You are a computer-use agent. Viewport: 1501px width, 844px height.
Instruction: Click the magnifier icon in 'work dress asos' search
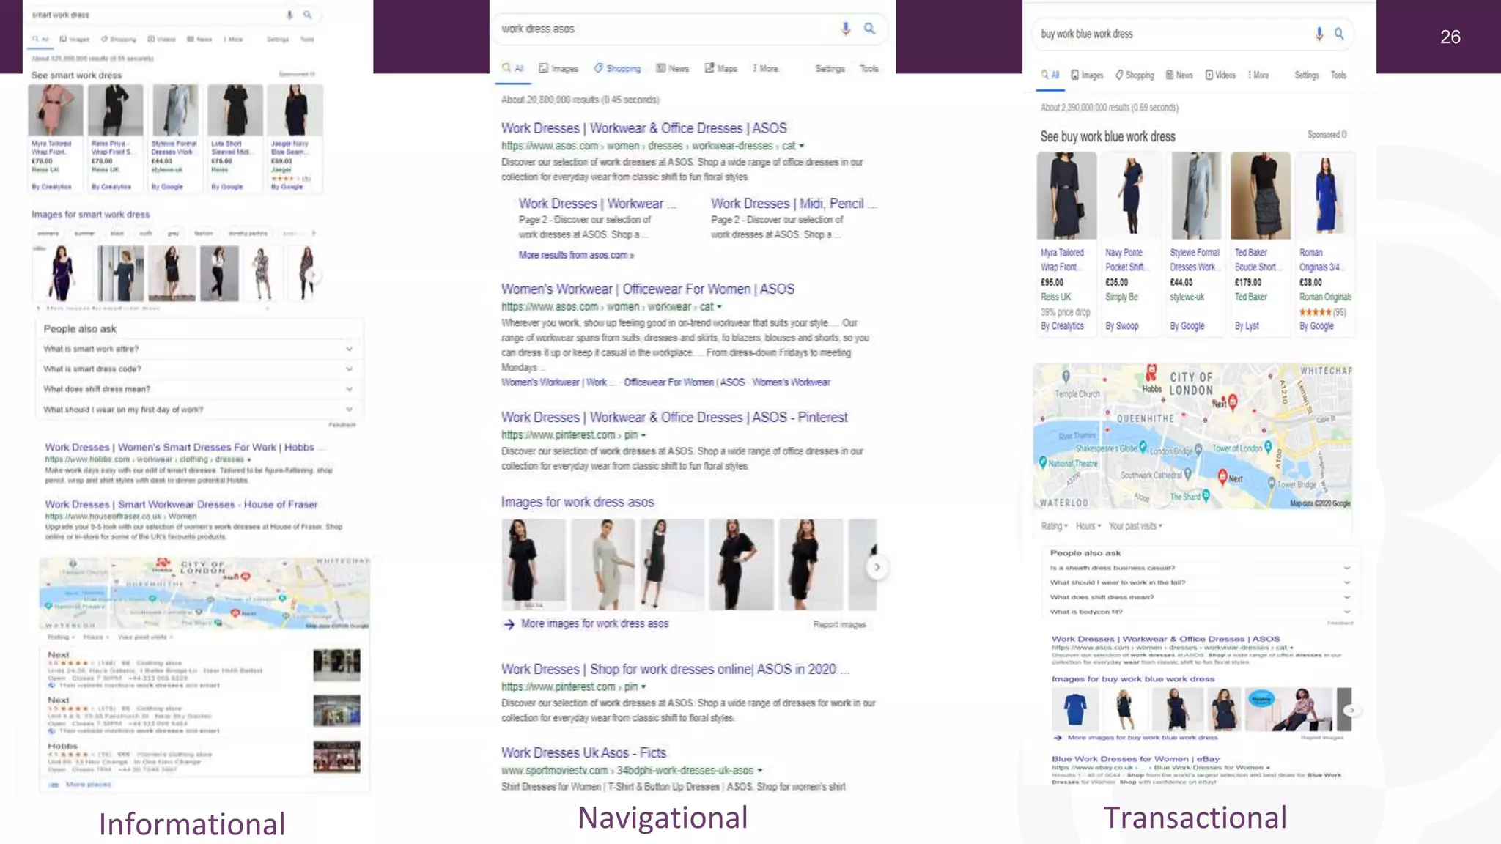coord(869,29)
